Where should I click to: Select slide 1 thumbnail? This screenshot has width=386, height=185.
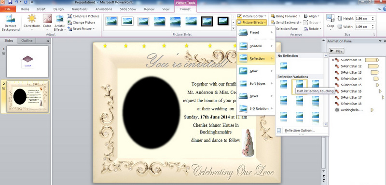[x=28, y=62]
